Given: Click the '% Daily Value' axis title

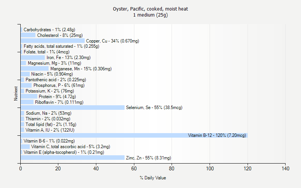Looking at the screenshot, I should point(153,178).
